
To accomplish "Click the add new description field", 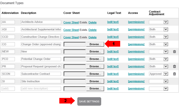I will tap(41, 88).
